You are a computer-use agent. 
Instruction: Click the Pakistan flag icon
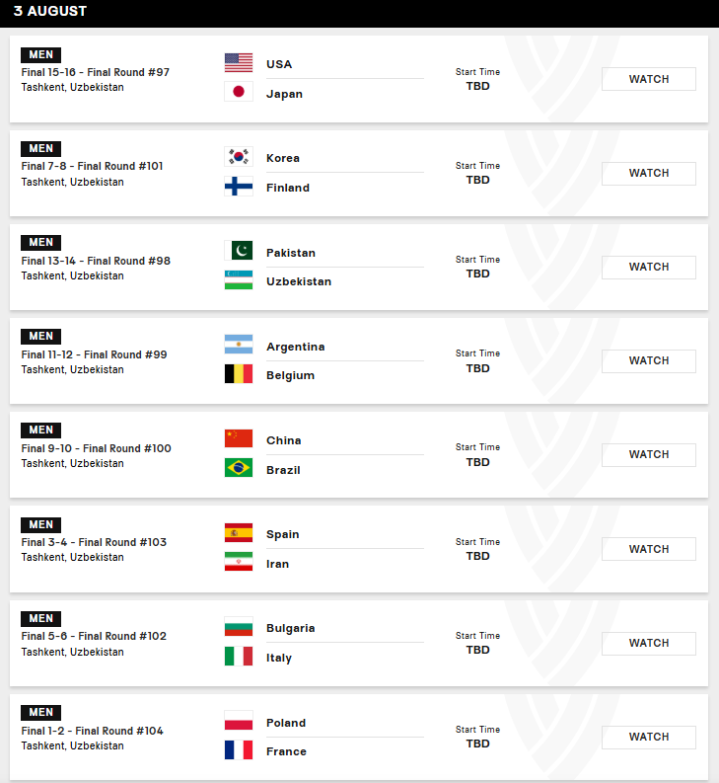click(239, 251)
